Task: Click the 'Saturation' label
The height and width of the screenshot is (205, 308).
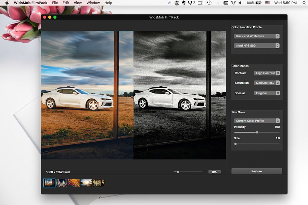Action: (242, 83)
